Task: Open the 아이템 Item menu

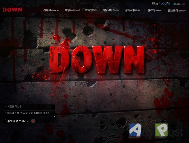Action: pos(91,10)
